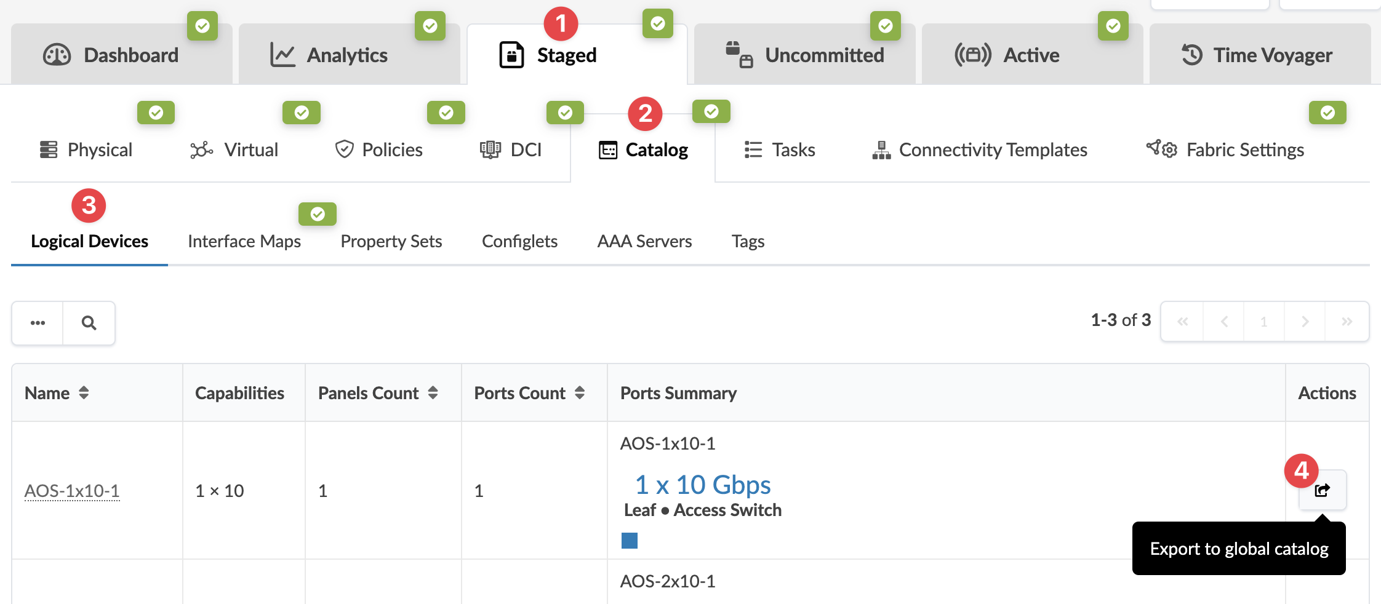
Task: Switch to the Uncommitted tab
Action: tap(806, 55)
